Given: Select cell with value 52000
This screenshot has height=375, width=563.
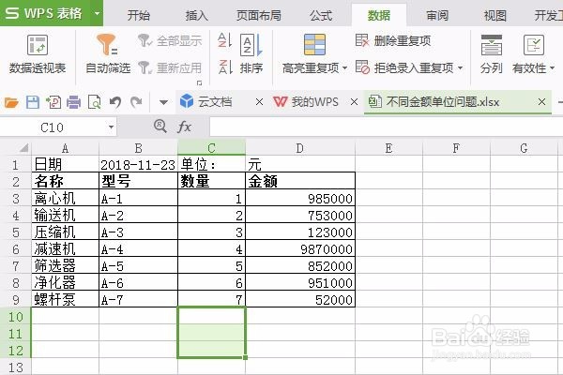Looking at the screenshot, I should 300,299.
